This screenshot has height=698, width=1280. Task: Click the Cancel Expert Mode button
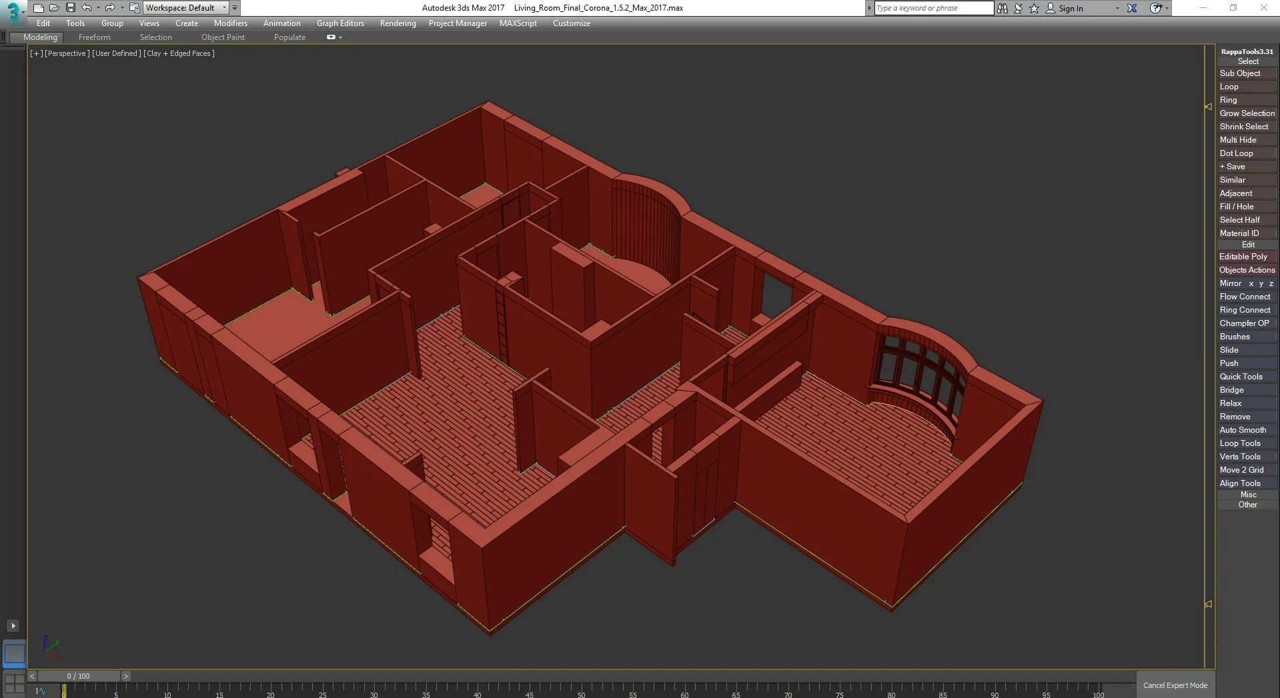coord(1175,685)
